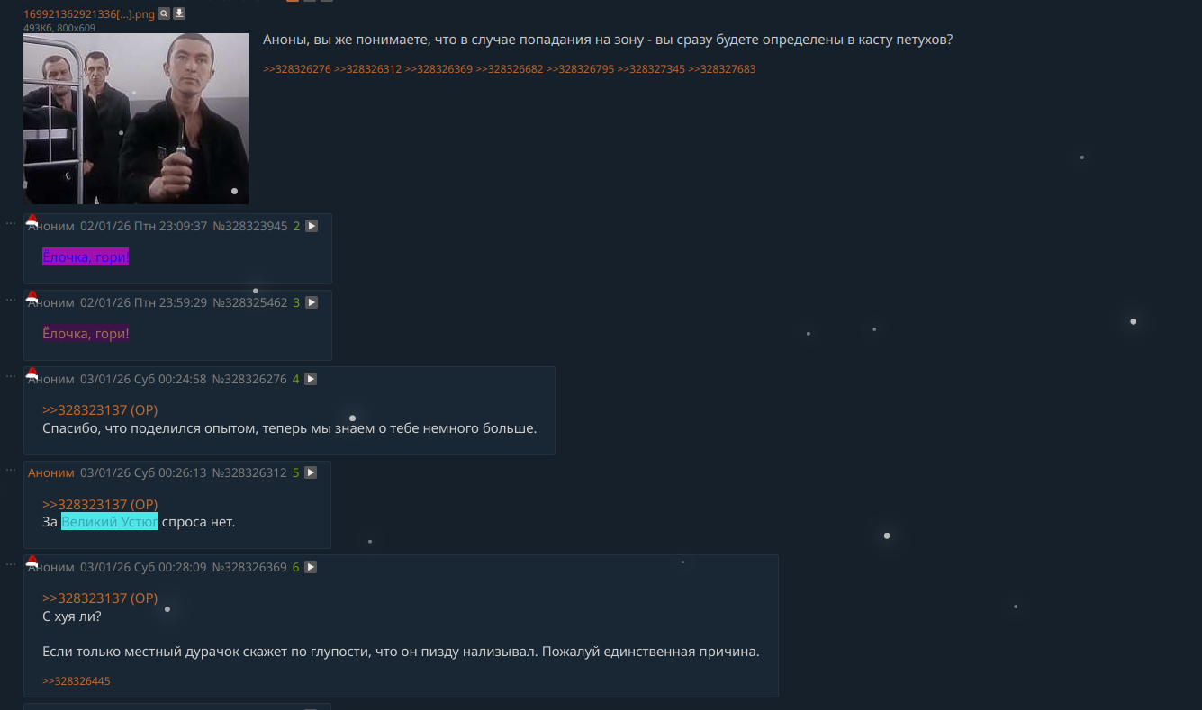Download the attached png file

tap(179, 13)
